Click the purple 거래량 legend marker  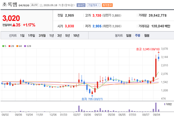click(x=165, y=104)
